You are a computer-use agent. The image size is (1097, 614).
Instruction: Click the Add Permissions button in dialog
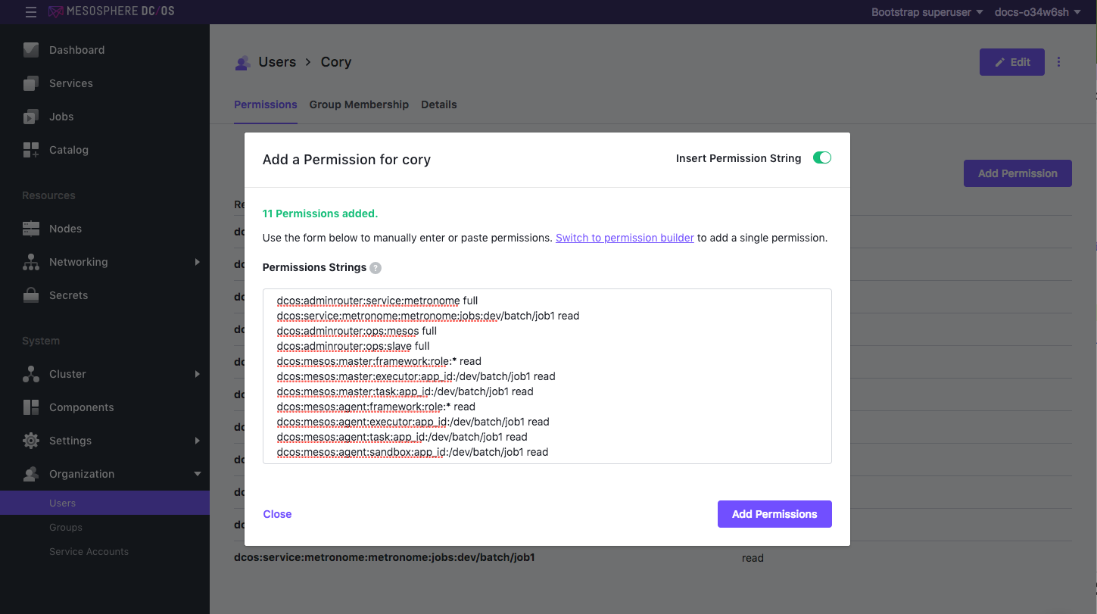(774, 514)
